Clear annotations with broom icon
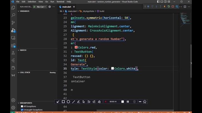 tap(99, 102)
